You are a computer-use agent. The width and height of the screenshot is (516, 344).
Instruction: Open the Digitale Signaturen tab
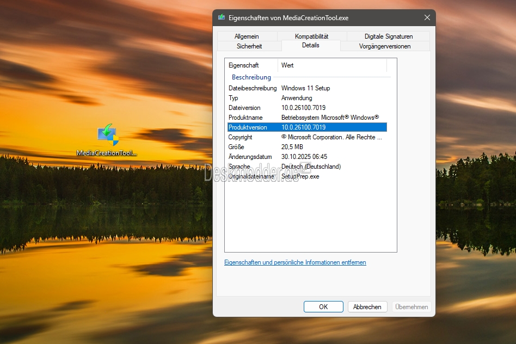point(388,36)
